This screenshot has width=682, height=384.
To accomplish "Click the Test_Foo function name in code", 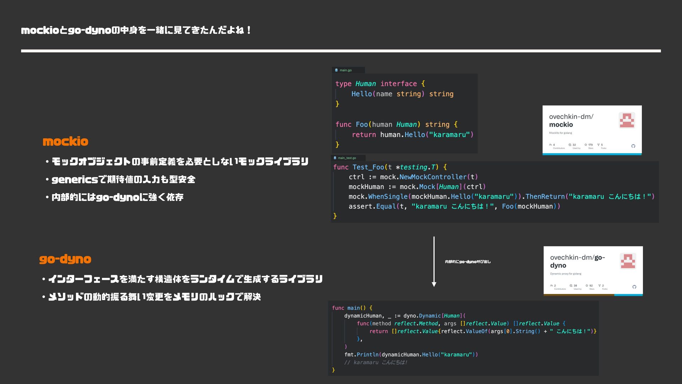I will click(368, 167).
